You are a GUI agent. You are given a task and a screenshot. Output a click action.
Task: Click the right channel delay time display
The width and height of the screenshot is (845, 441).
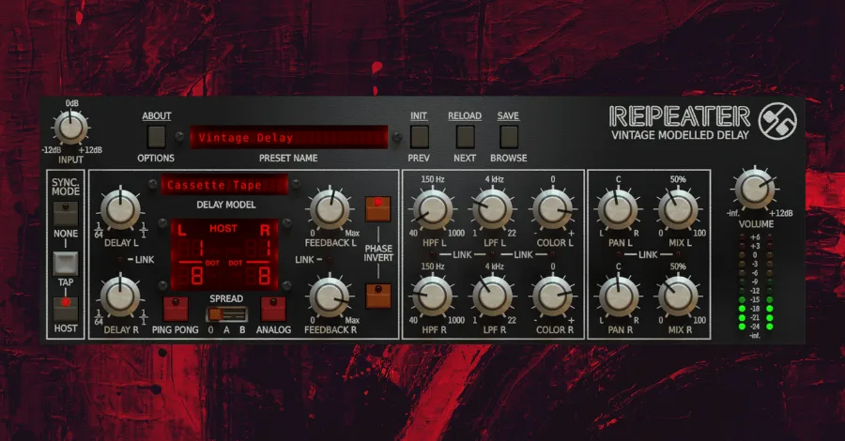click(x=257, y=262)
